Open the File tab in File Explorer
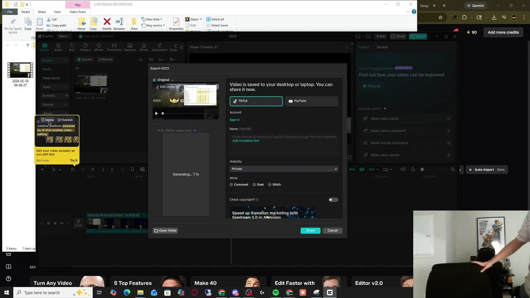 tap(10, 12)
